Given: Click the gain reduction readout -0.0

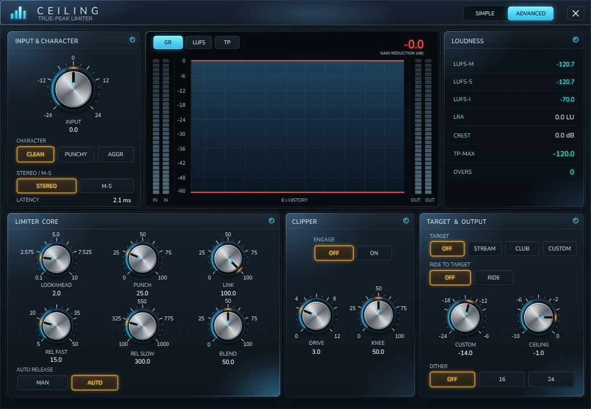Looking at the screenshot, I should 414,44.
